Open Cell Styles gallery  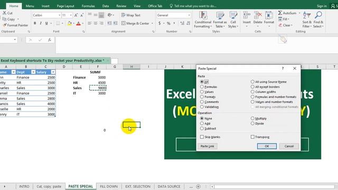(x=233, y=20)
